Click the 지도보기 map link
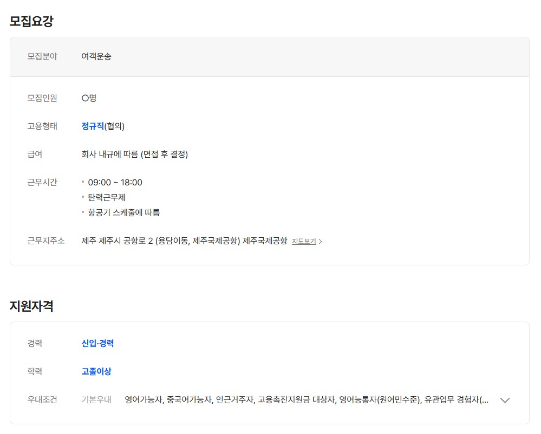The image size is (541, 434). point(304,242)
